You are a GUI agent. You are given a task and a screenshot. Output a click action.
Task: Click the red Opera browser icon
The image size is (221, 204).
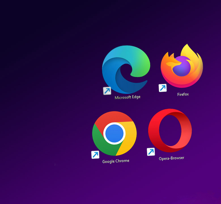click(170, 131)
